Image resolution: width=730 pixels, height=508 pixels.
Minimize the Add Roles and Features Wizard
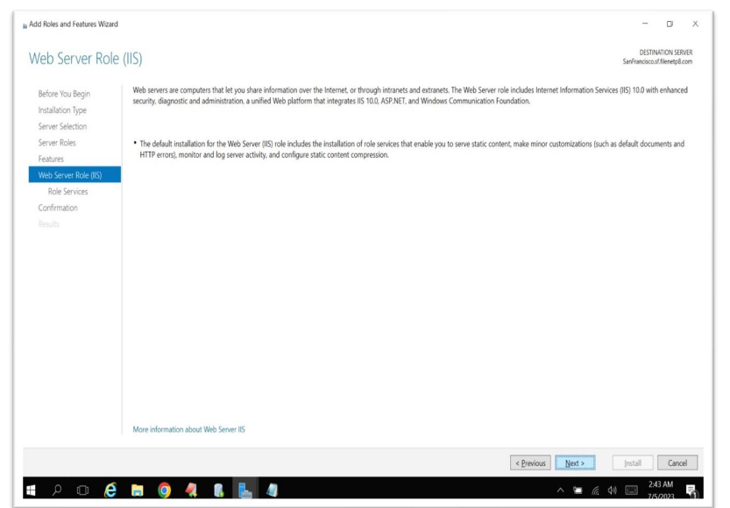645,24
